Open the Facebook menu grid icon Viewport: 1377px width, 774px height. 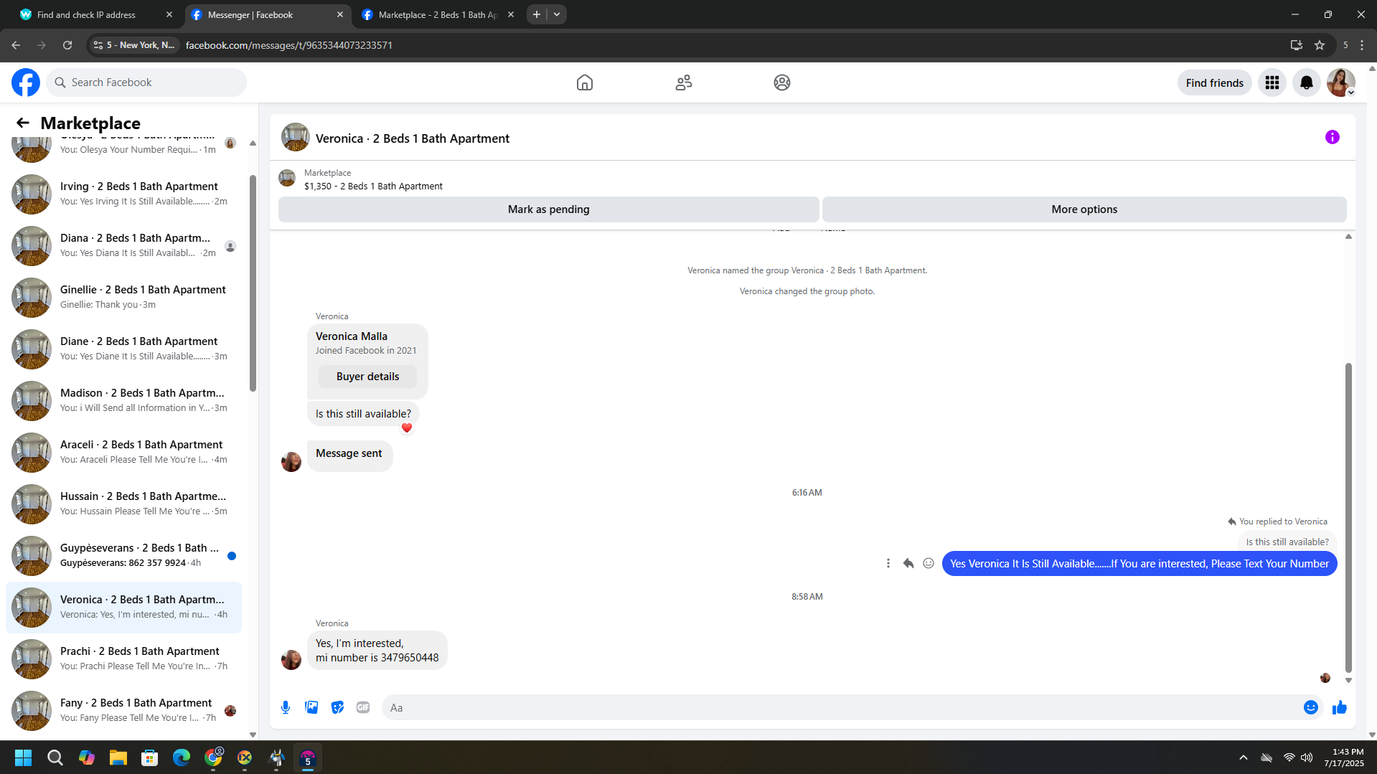pos(1272,82)
